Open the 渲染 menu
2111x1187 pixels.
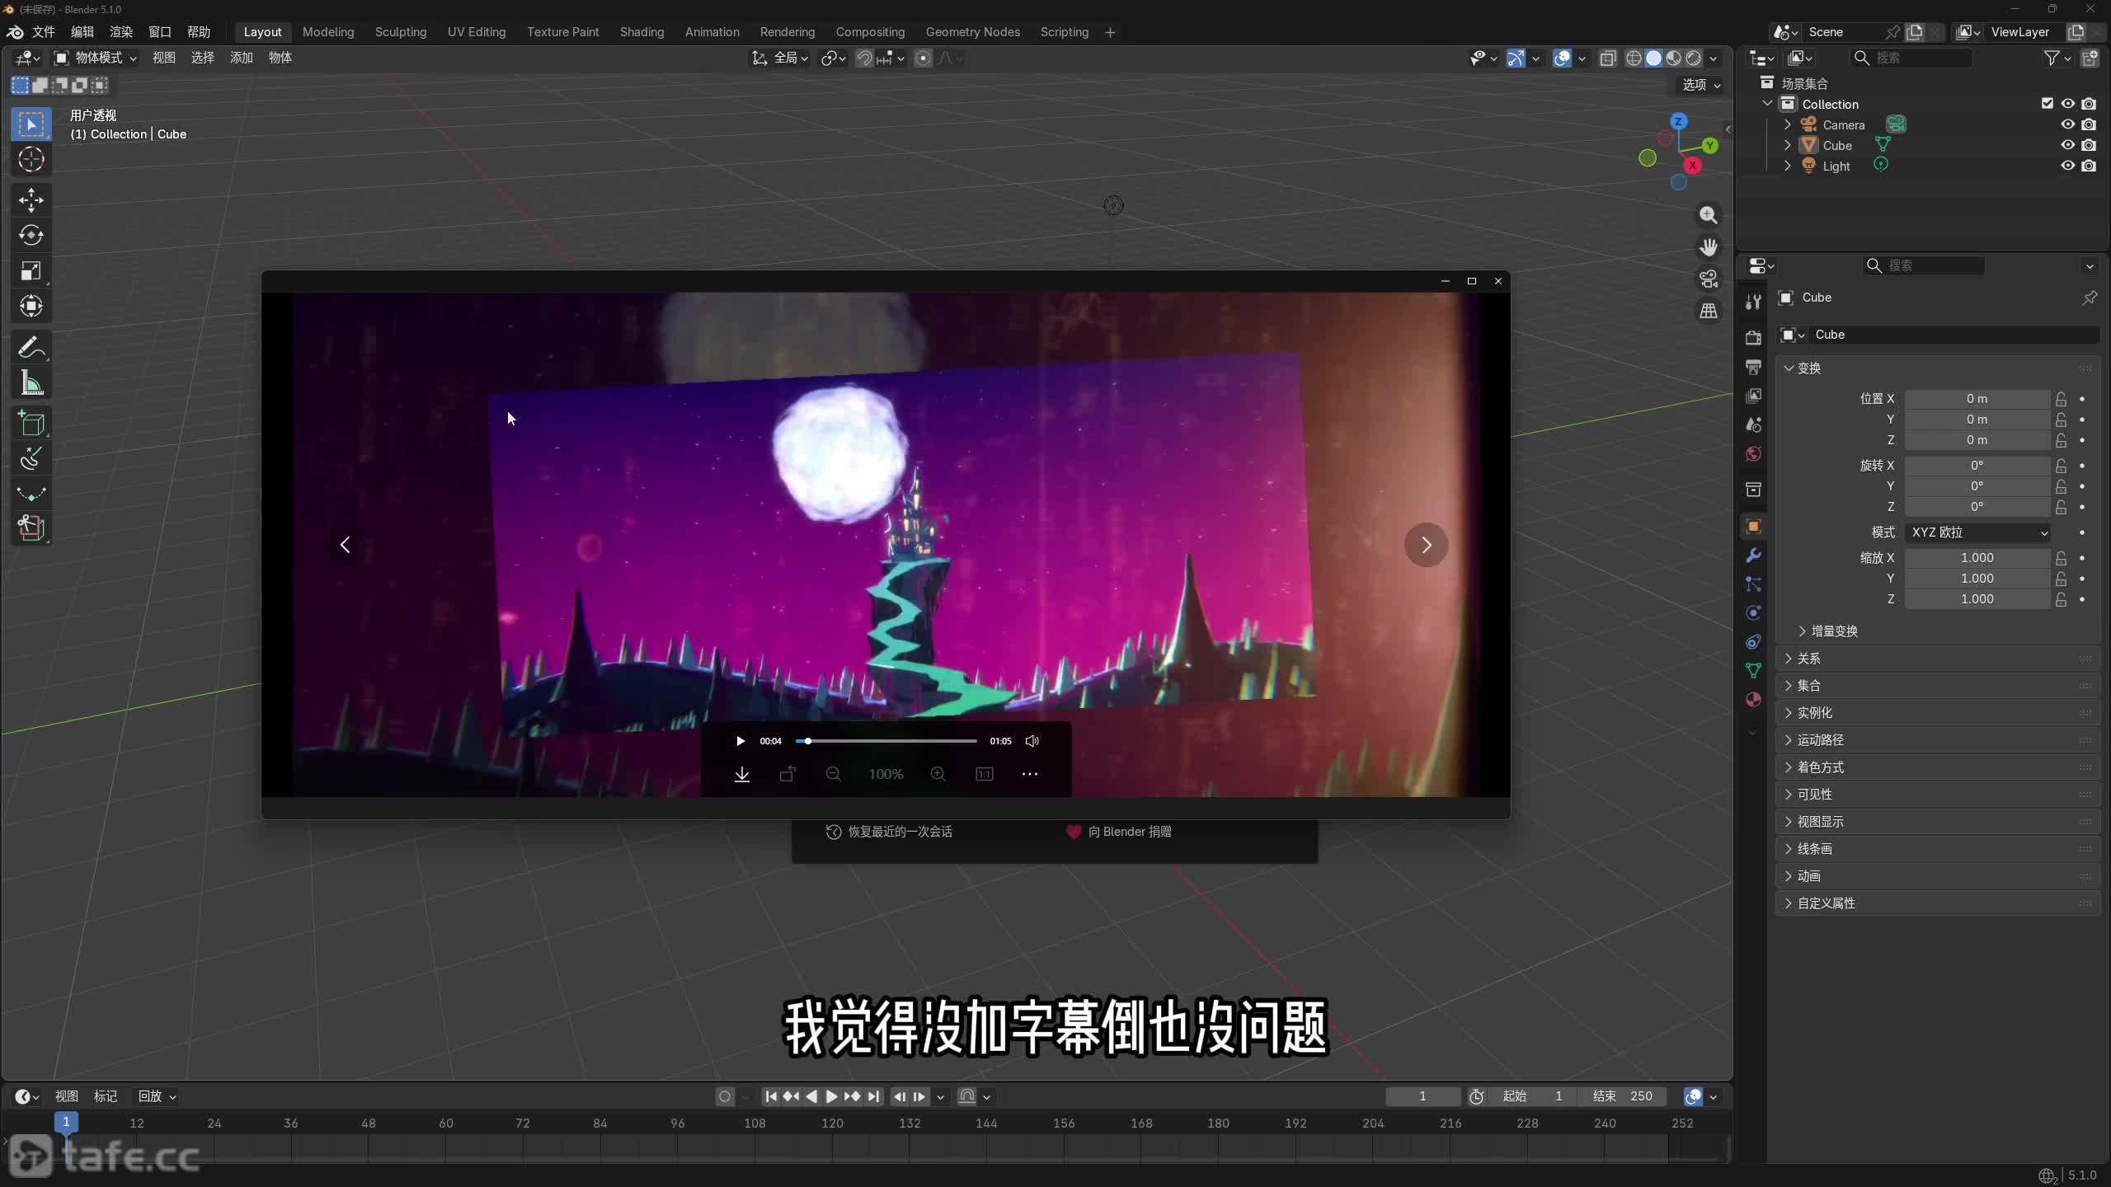tap(121, 32)
